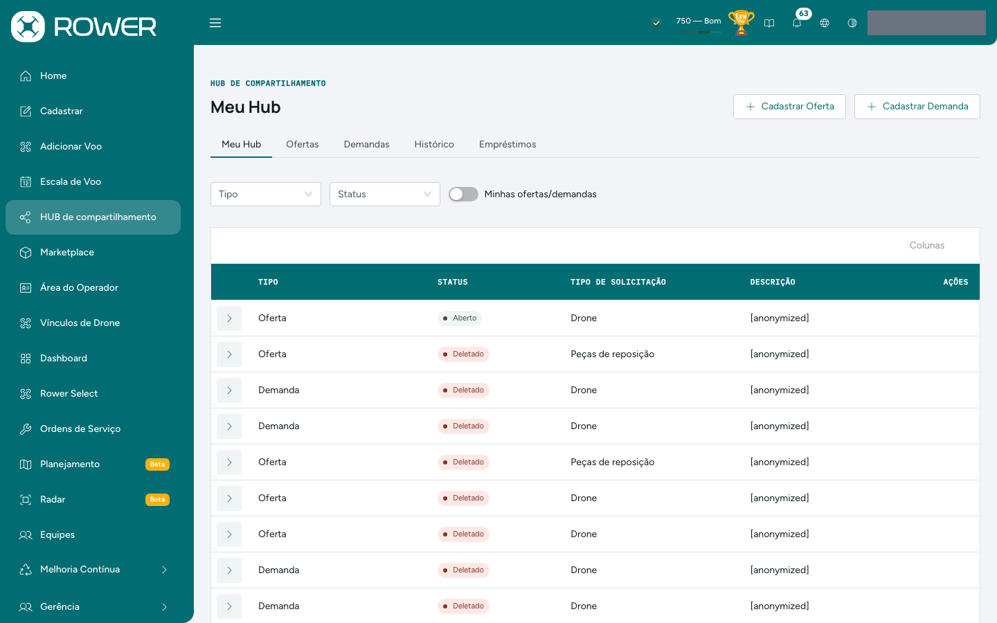Viewport: 997px width, 623px height.
Task: Click the Rower Select drone icon
Action: (26, 393)
